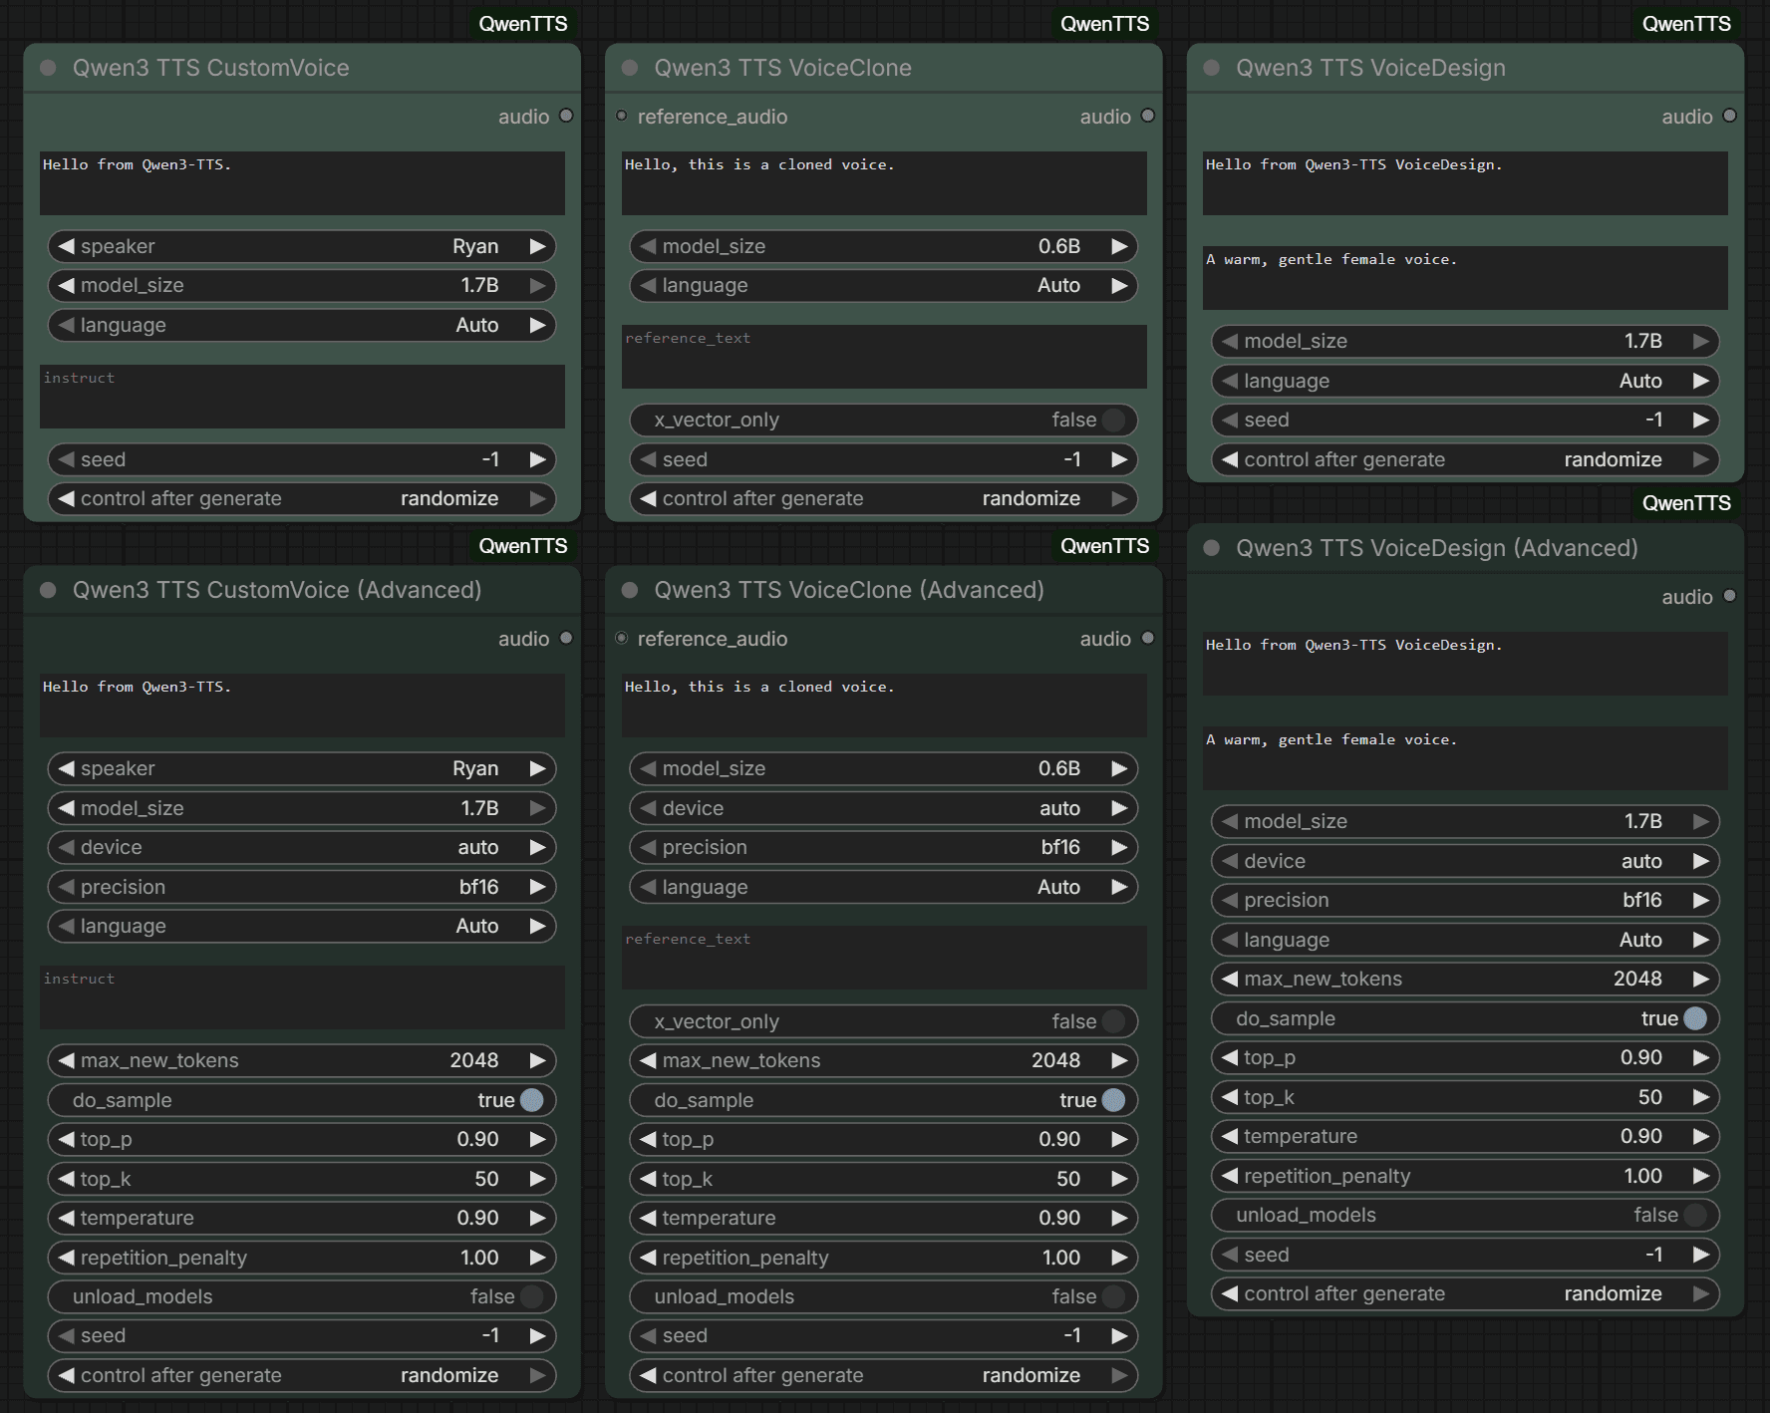1770x1413 pixels.
Task: Click QwenTTS badge above VoiceClone (Advanced) node
Action: coord(1104,546)
